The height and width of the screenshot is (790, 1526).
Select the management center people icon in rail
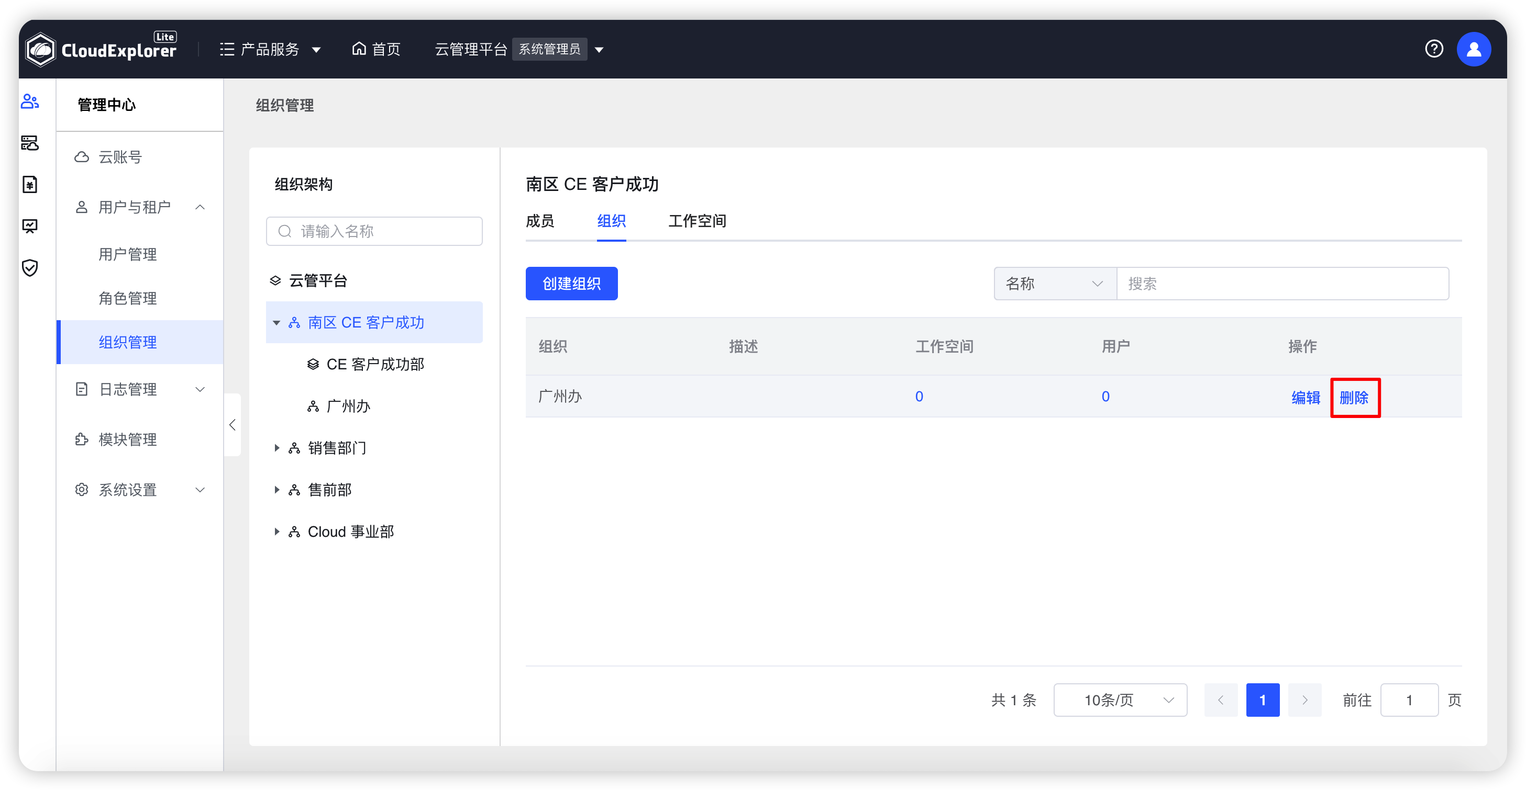30,101
